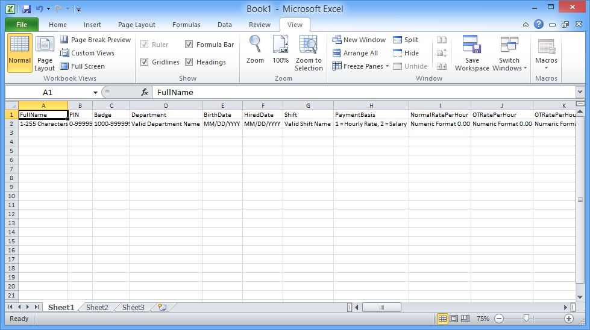Select the PaymentBasis cell
This screenshot has height=330, width=590.
371,114
